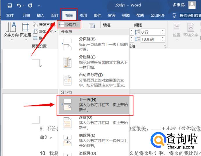
Task: Click the Save icon in quick access toolbar
Action: [x=10, y=6]
